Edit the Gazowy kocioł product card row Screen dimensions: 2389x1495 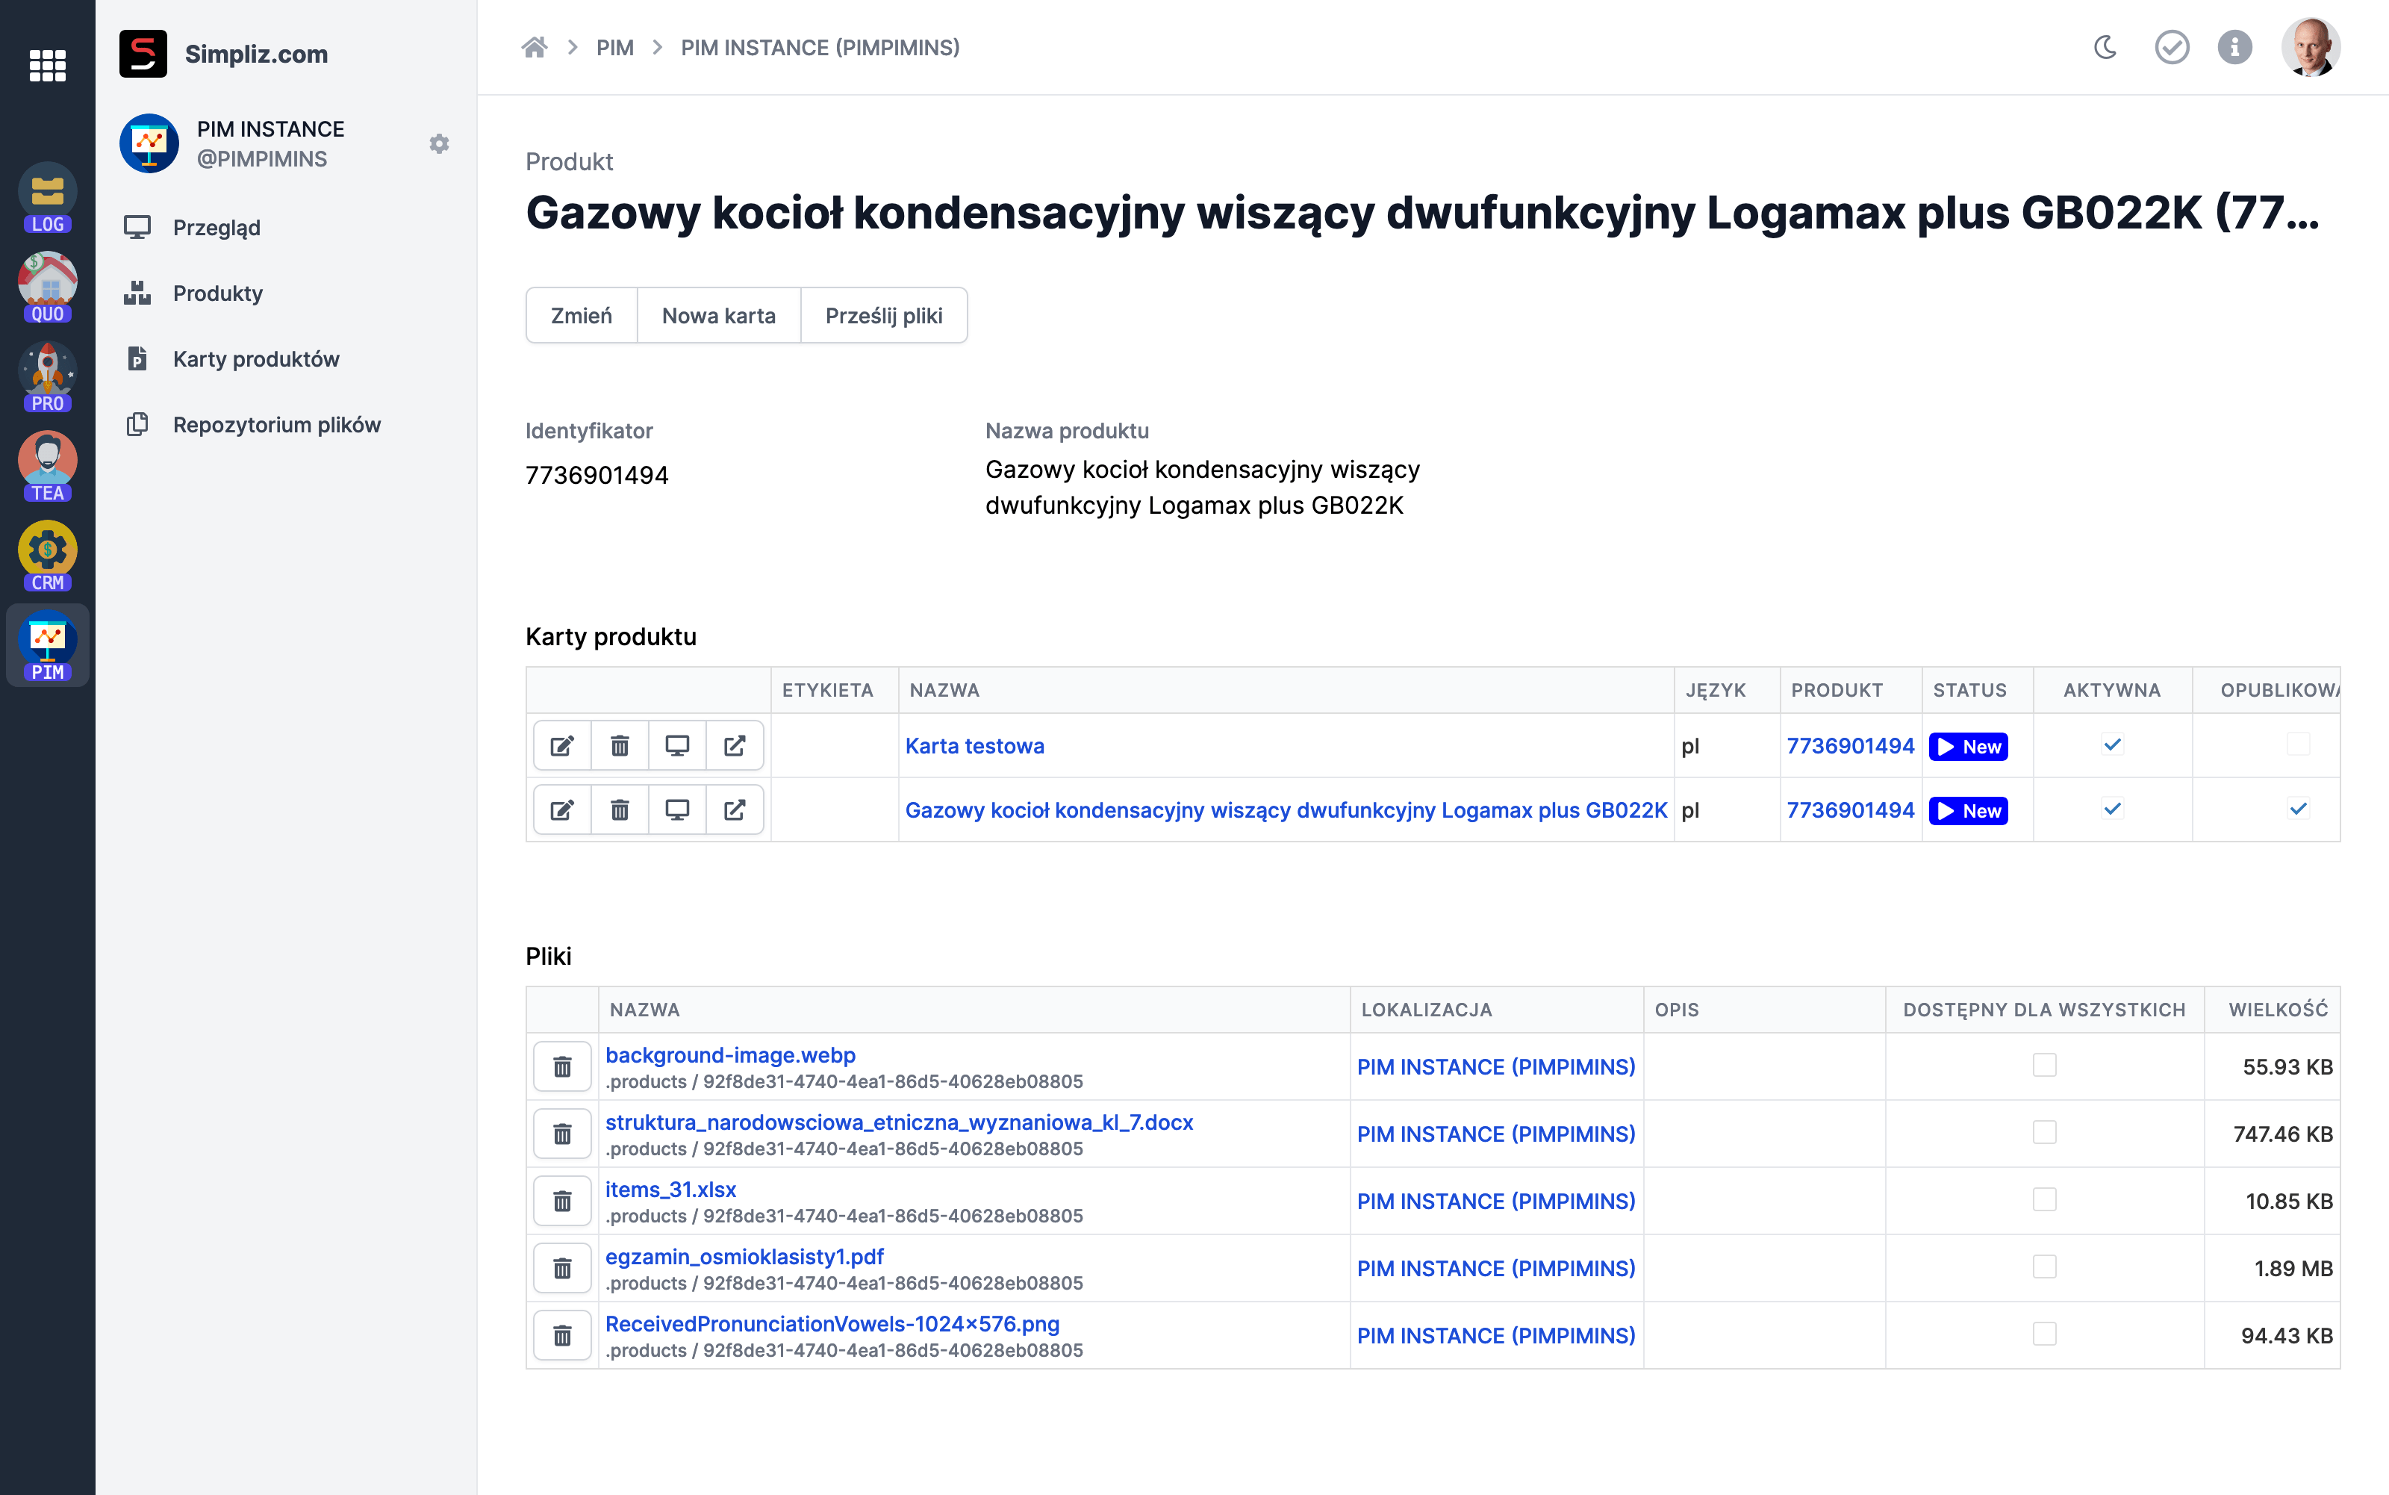pos(562,809)
